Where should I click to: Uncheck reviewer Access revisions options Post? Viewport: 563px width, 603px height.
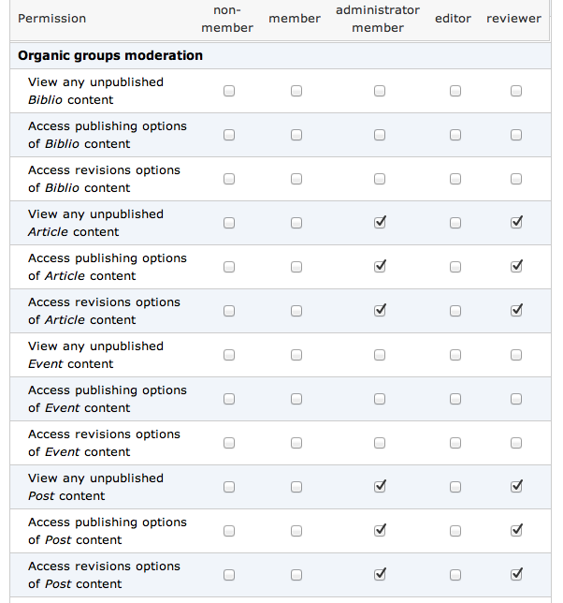tap(516, 575)
